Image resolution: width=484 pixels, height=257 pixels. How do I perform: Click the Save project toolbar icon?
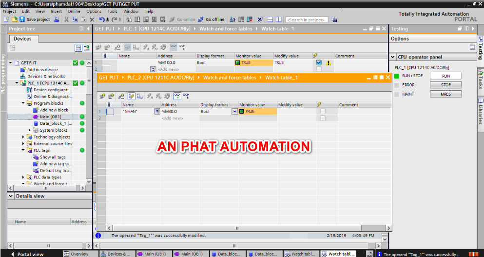click(x=22, y=20)
